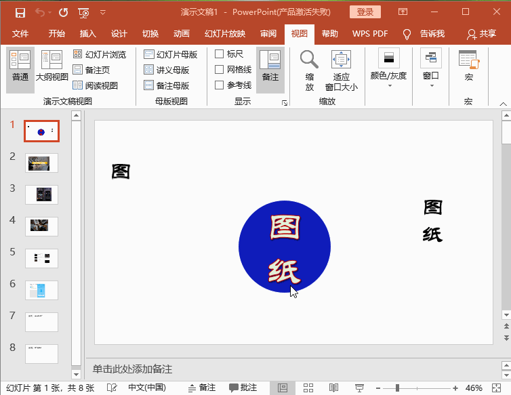Open the 幻灯片母版 slide master
This screenshot has height=395, width=511.
click(170, 54)
